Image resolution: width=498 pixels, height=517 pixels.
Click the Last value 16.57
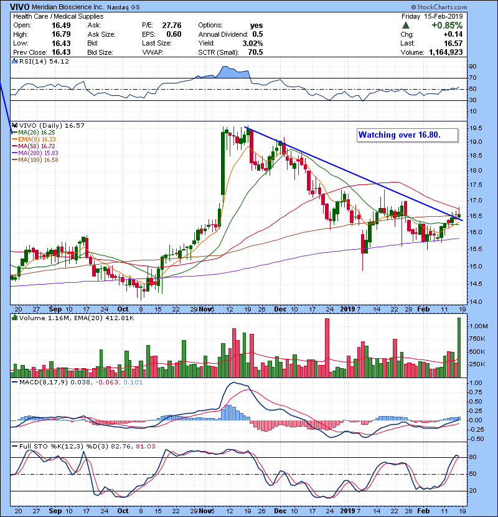[453, 43]
